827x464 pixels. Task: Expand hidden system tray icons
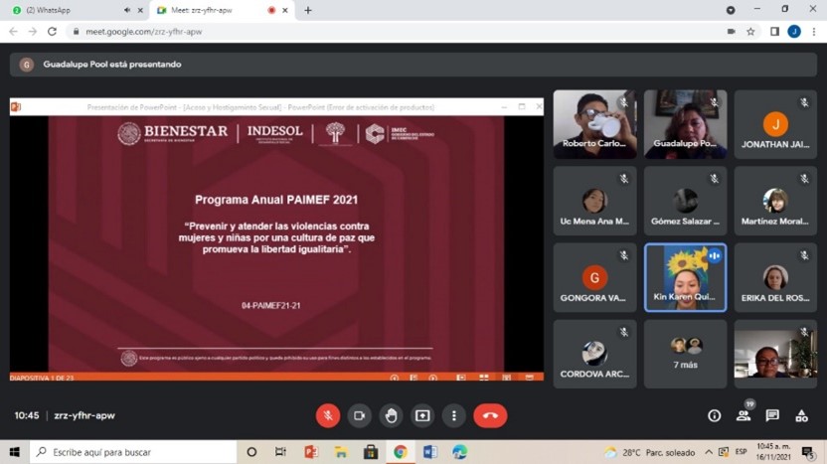point(709,452)
